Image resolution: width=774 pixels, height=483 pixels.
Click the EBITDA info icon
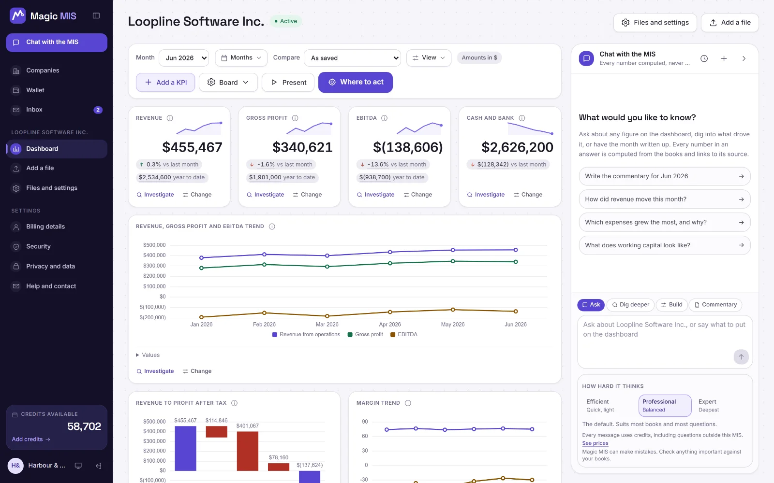(x=385, y=118)
